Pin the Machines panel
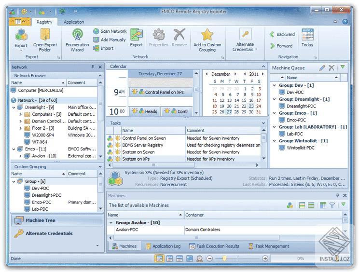 click(x=337, y=195)
